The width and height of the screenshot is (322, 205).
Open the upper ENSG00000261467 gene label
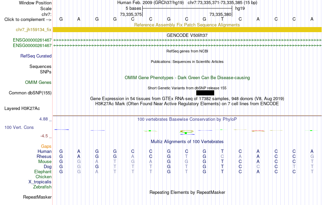[32, 40]
